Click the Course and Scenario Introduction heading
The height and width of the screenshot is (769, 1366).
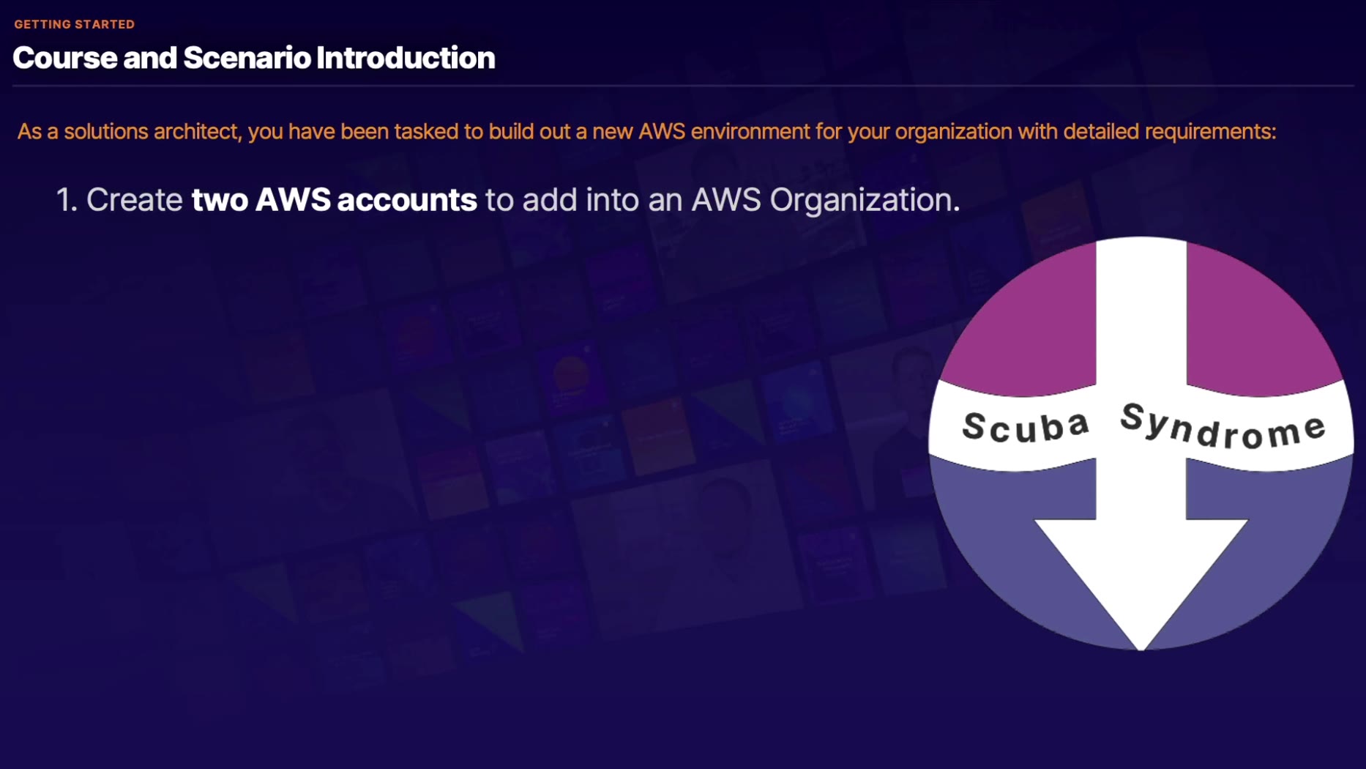[253, 58]
